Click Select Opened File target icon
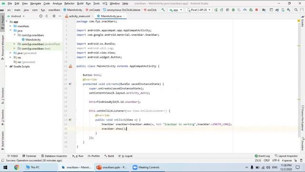Screen dimensions: 305x172 click(41, 16)
